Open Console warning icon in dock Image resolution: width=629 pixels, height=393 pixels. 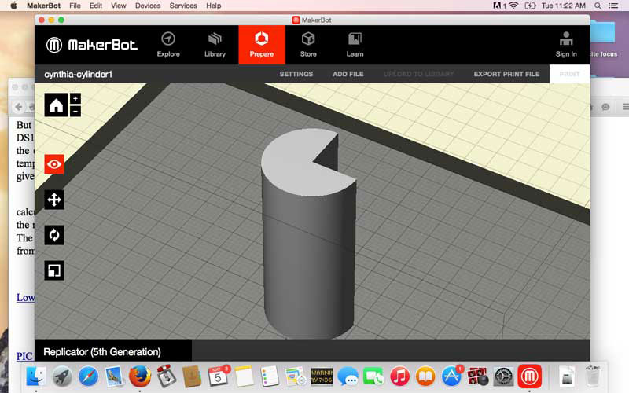tap(322, 376)
